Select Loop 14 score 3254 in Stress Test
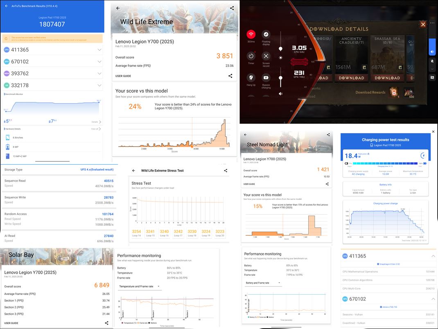This screenshot has height=329, width=438. coord(137,233)
